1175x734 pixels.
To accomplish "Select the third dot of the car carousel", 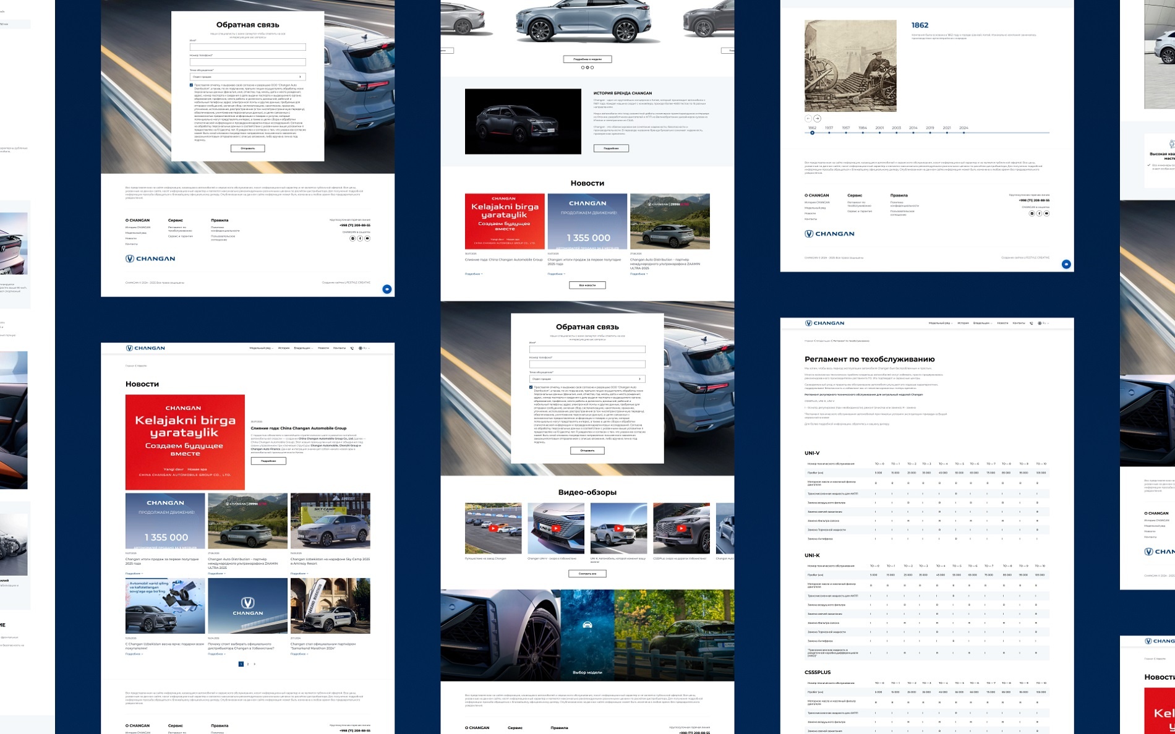I will coord(592,67).
